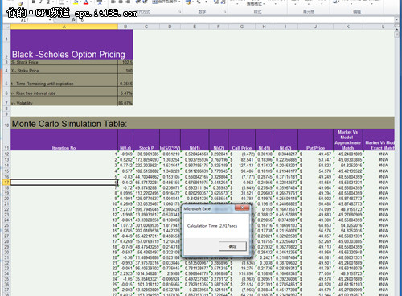The height and width of the screenshot is (296, 402).
Task: Select column G header
Action: (242, 27)
